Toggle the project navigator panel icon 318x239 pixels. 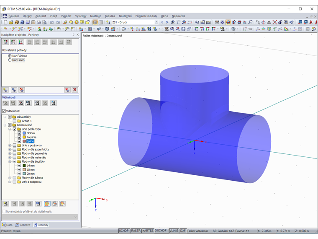(95, 22)
